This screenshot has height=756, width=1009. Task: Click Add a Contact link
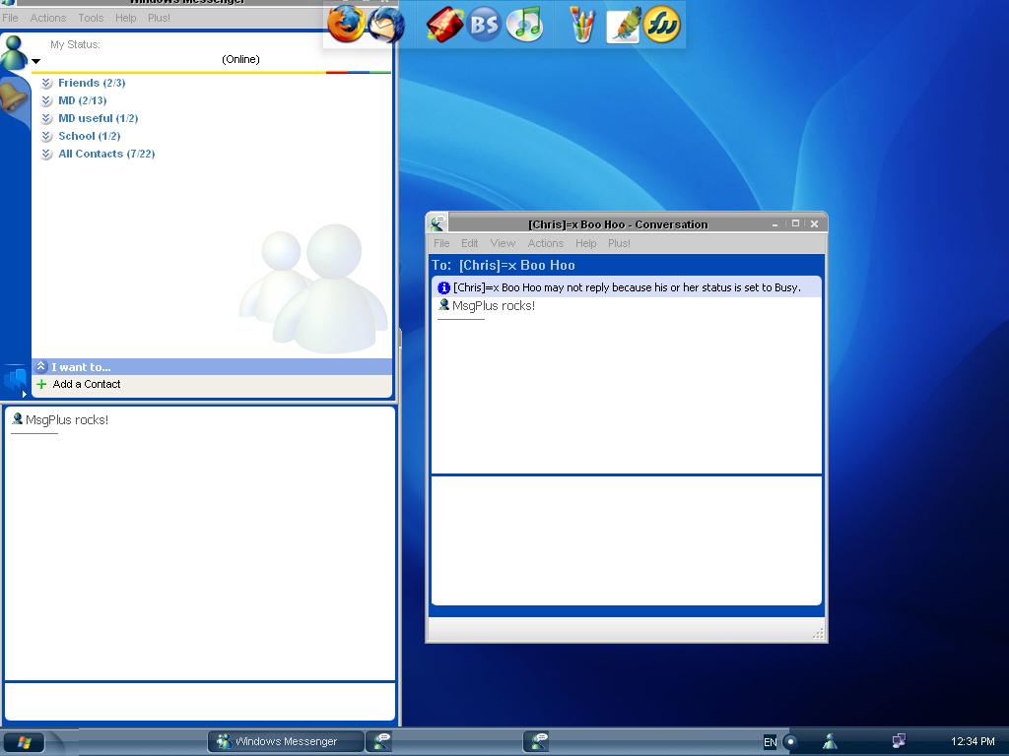coord(87,384)
